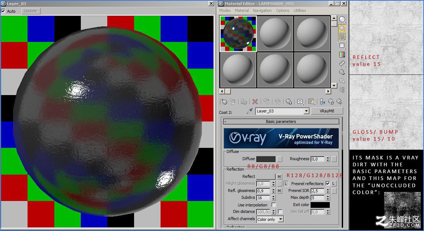Viewport: 424px width, 231px height.
Task: Enable the Dim distance checkbox
Action: point(280,211)
